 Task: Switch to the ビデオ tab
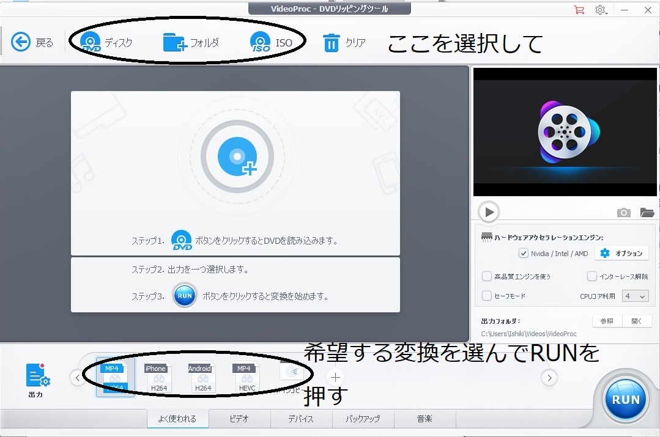pos(239,419)
